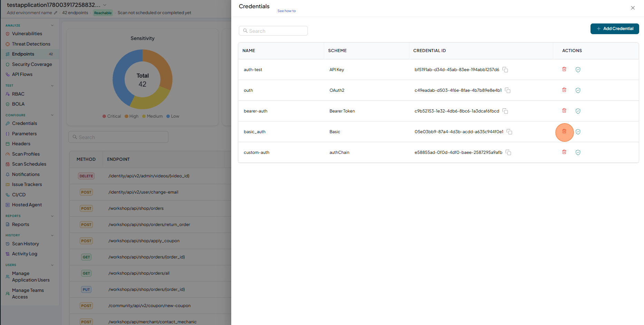Open Endpoints in the sidebar
The image size is (644, 325).
tap(30, 54)
